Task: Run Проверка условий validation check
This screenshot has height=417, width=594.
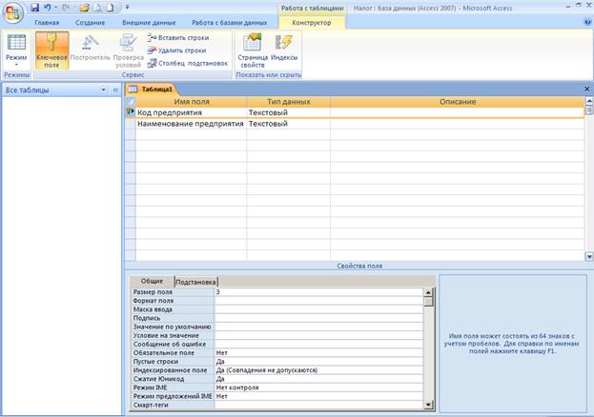Action: 129,50
